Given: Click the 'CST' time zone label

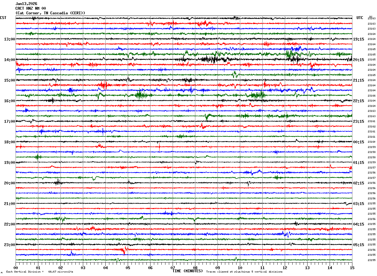Looking at the screenshot, I should point(3,18).
